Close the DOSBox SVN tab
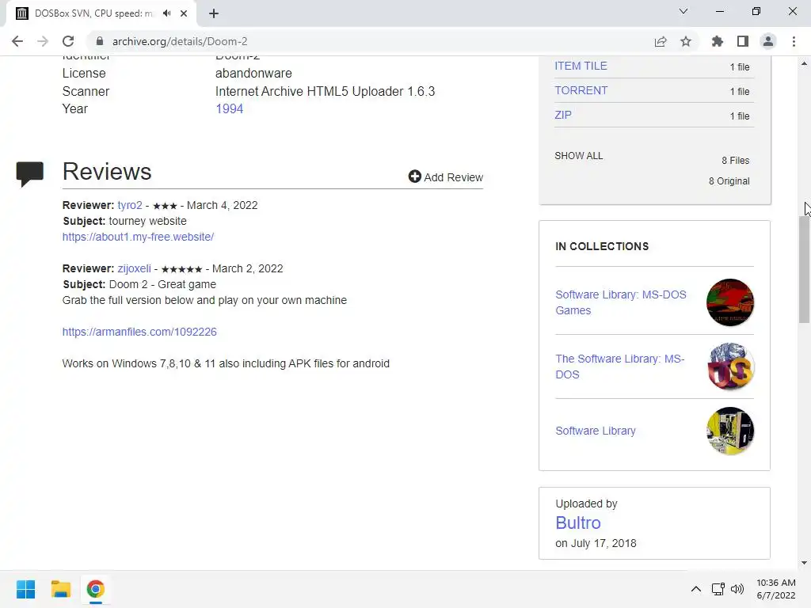This screenshot has width=811, height=608. click(x=184, y=13)
